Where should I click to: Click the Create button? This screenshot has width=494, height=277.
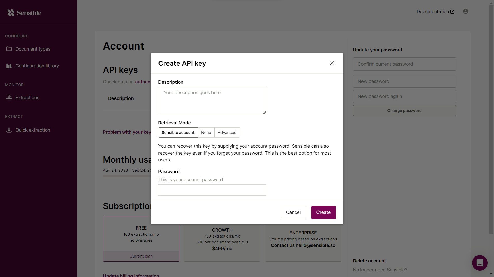323,212
